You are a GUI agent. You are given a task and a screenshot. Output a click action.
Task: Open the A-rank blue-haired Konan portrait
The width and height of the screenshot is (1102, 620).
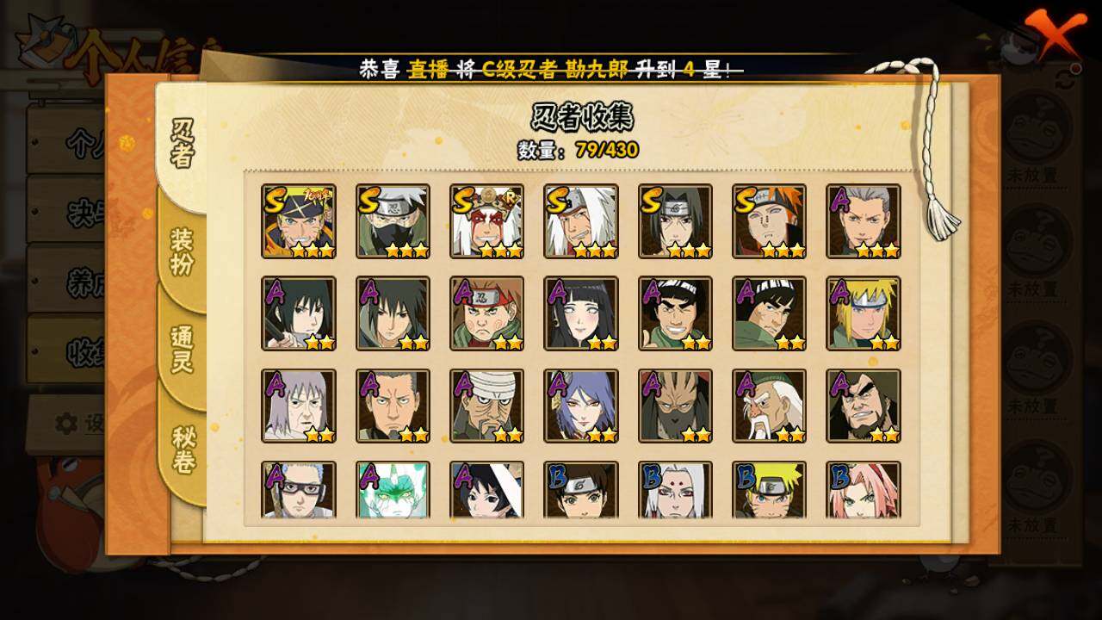point(581,406)
